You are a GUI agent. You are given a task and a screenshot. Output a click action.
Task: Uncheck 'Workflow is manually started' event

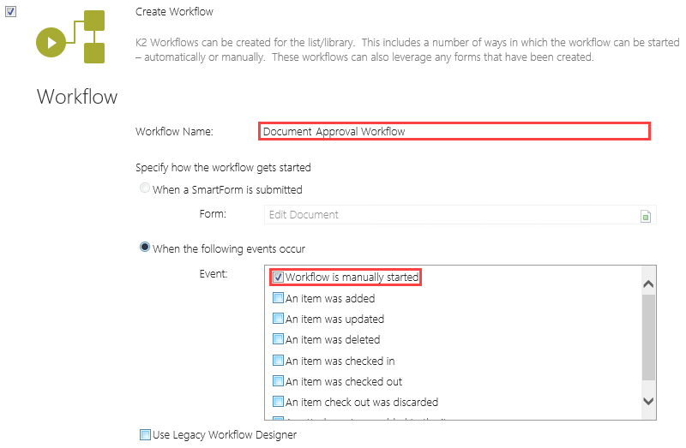click(x=278, y=278)
